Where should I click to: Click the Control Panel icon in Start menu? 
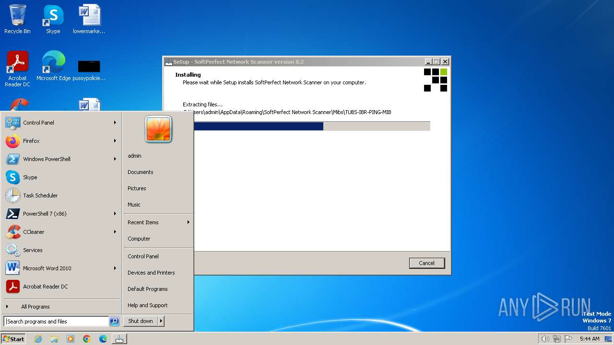pyautogui.click(x=13, y=123)
